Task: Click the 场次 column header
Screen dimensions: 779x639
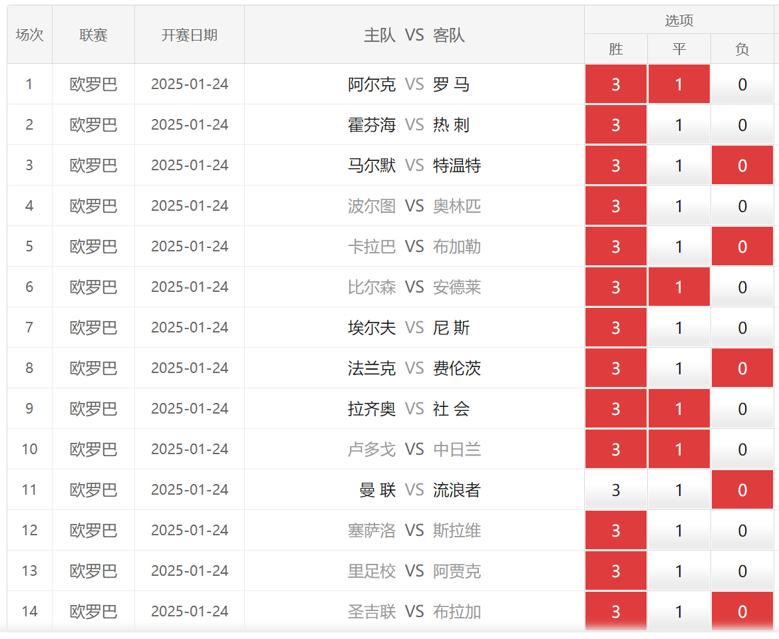Action: (29, 35)
